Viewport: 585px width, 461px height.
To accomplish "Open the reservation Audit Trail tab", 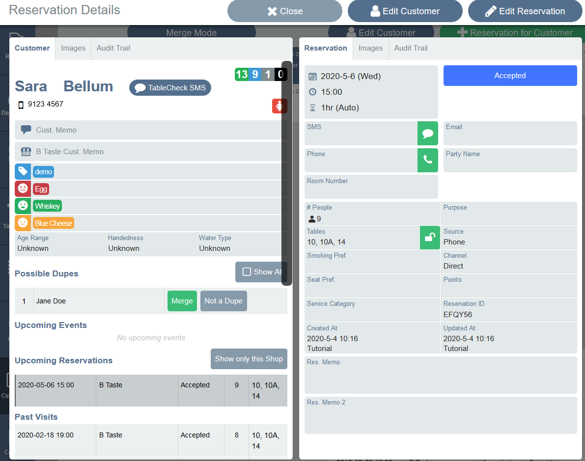I will pos(411,48).
